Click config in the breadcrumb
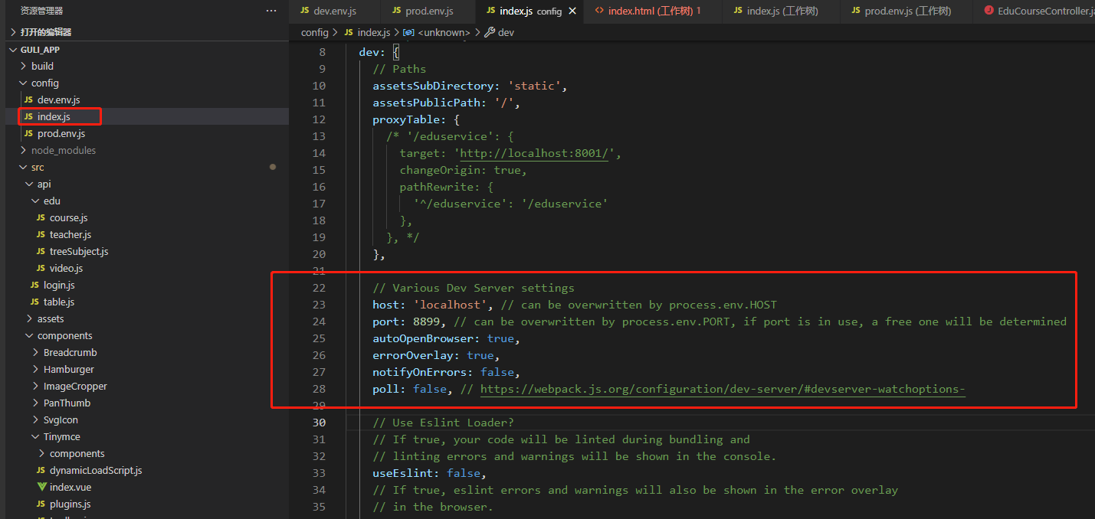 coord(314,32)
